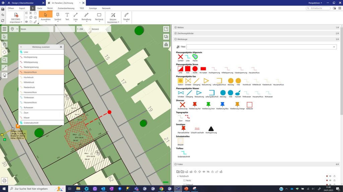This screenshot has width=343, height=192.
Task: Select the ONS icon under Planungsobjekte Strom
Action: pos(180,69)
